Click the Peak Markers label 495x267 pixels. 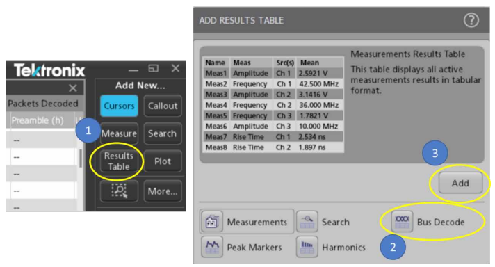254,247
